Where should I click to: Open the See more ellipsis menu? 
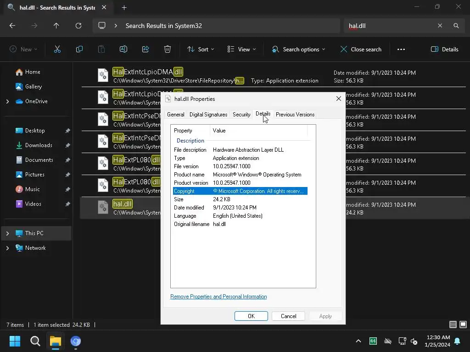pyautogui.click(x=401, y=49)
